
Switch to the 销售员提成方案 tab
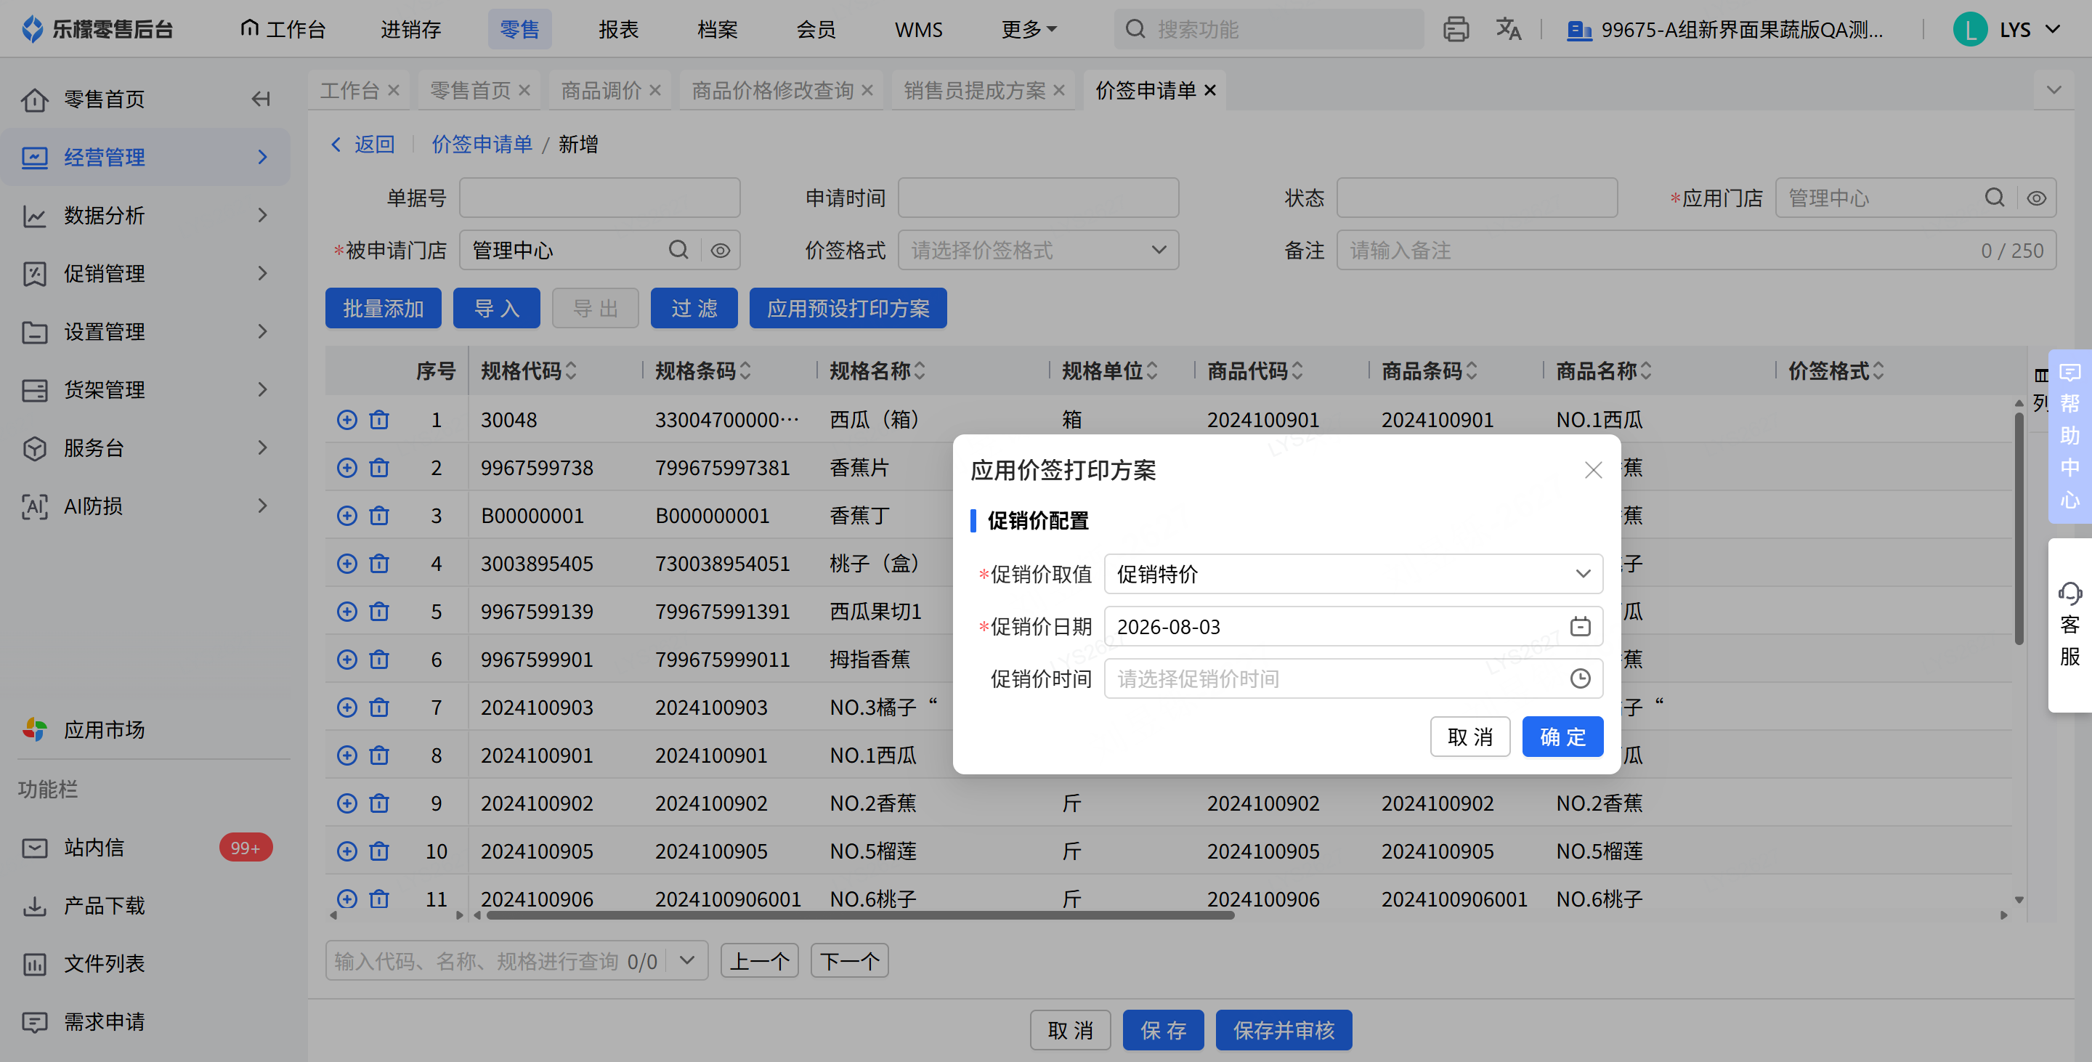coord(975,90)
